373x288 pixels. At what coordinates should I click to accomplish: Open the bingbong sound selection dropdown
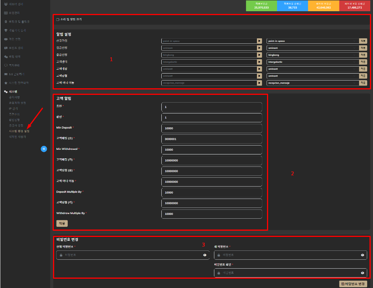coord(312,55)
